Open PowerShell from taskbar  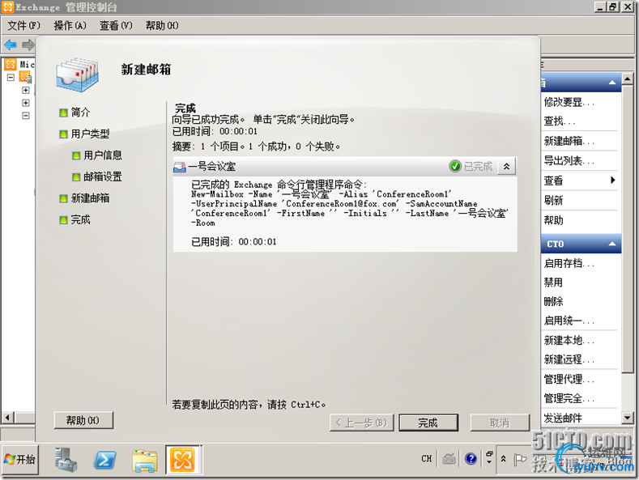click(x=105, y=461)
